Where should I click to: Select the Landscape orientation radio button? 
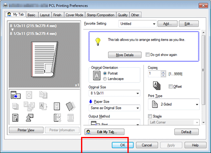[x=105, y=79]
